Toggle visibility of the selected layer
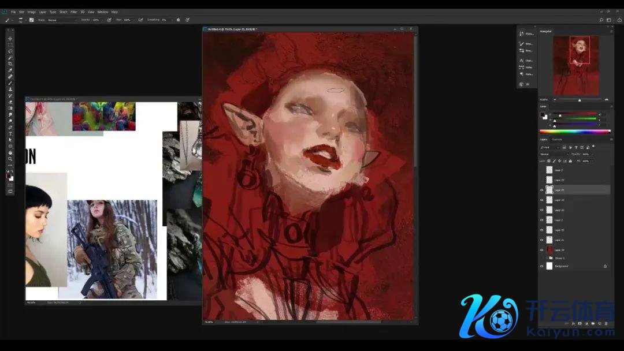This screenshot has width=624, height=351. 541,190
